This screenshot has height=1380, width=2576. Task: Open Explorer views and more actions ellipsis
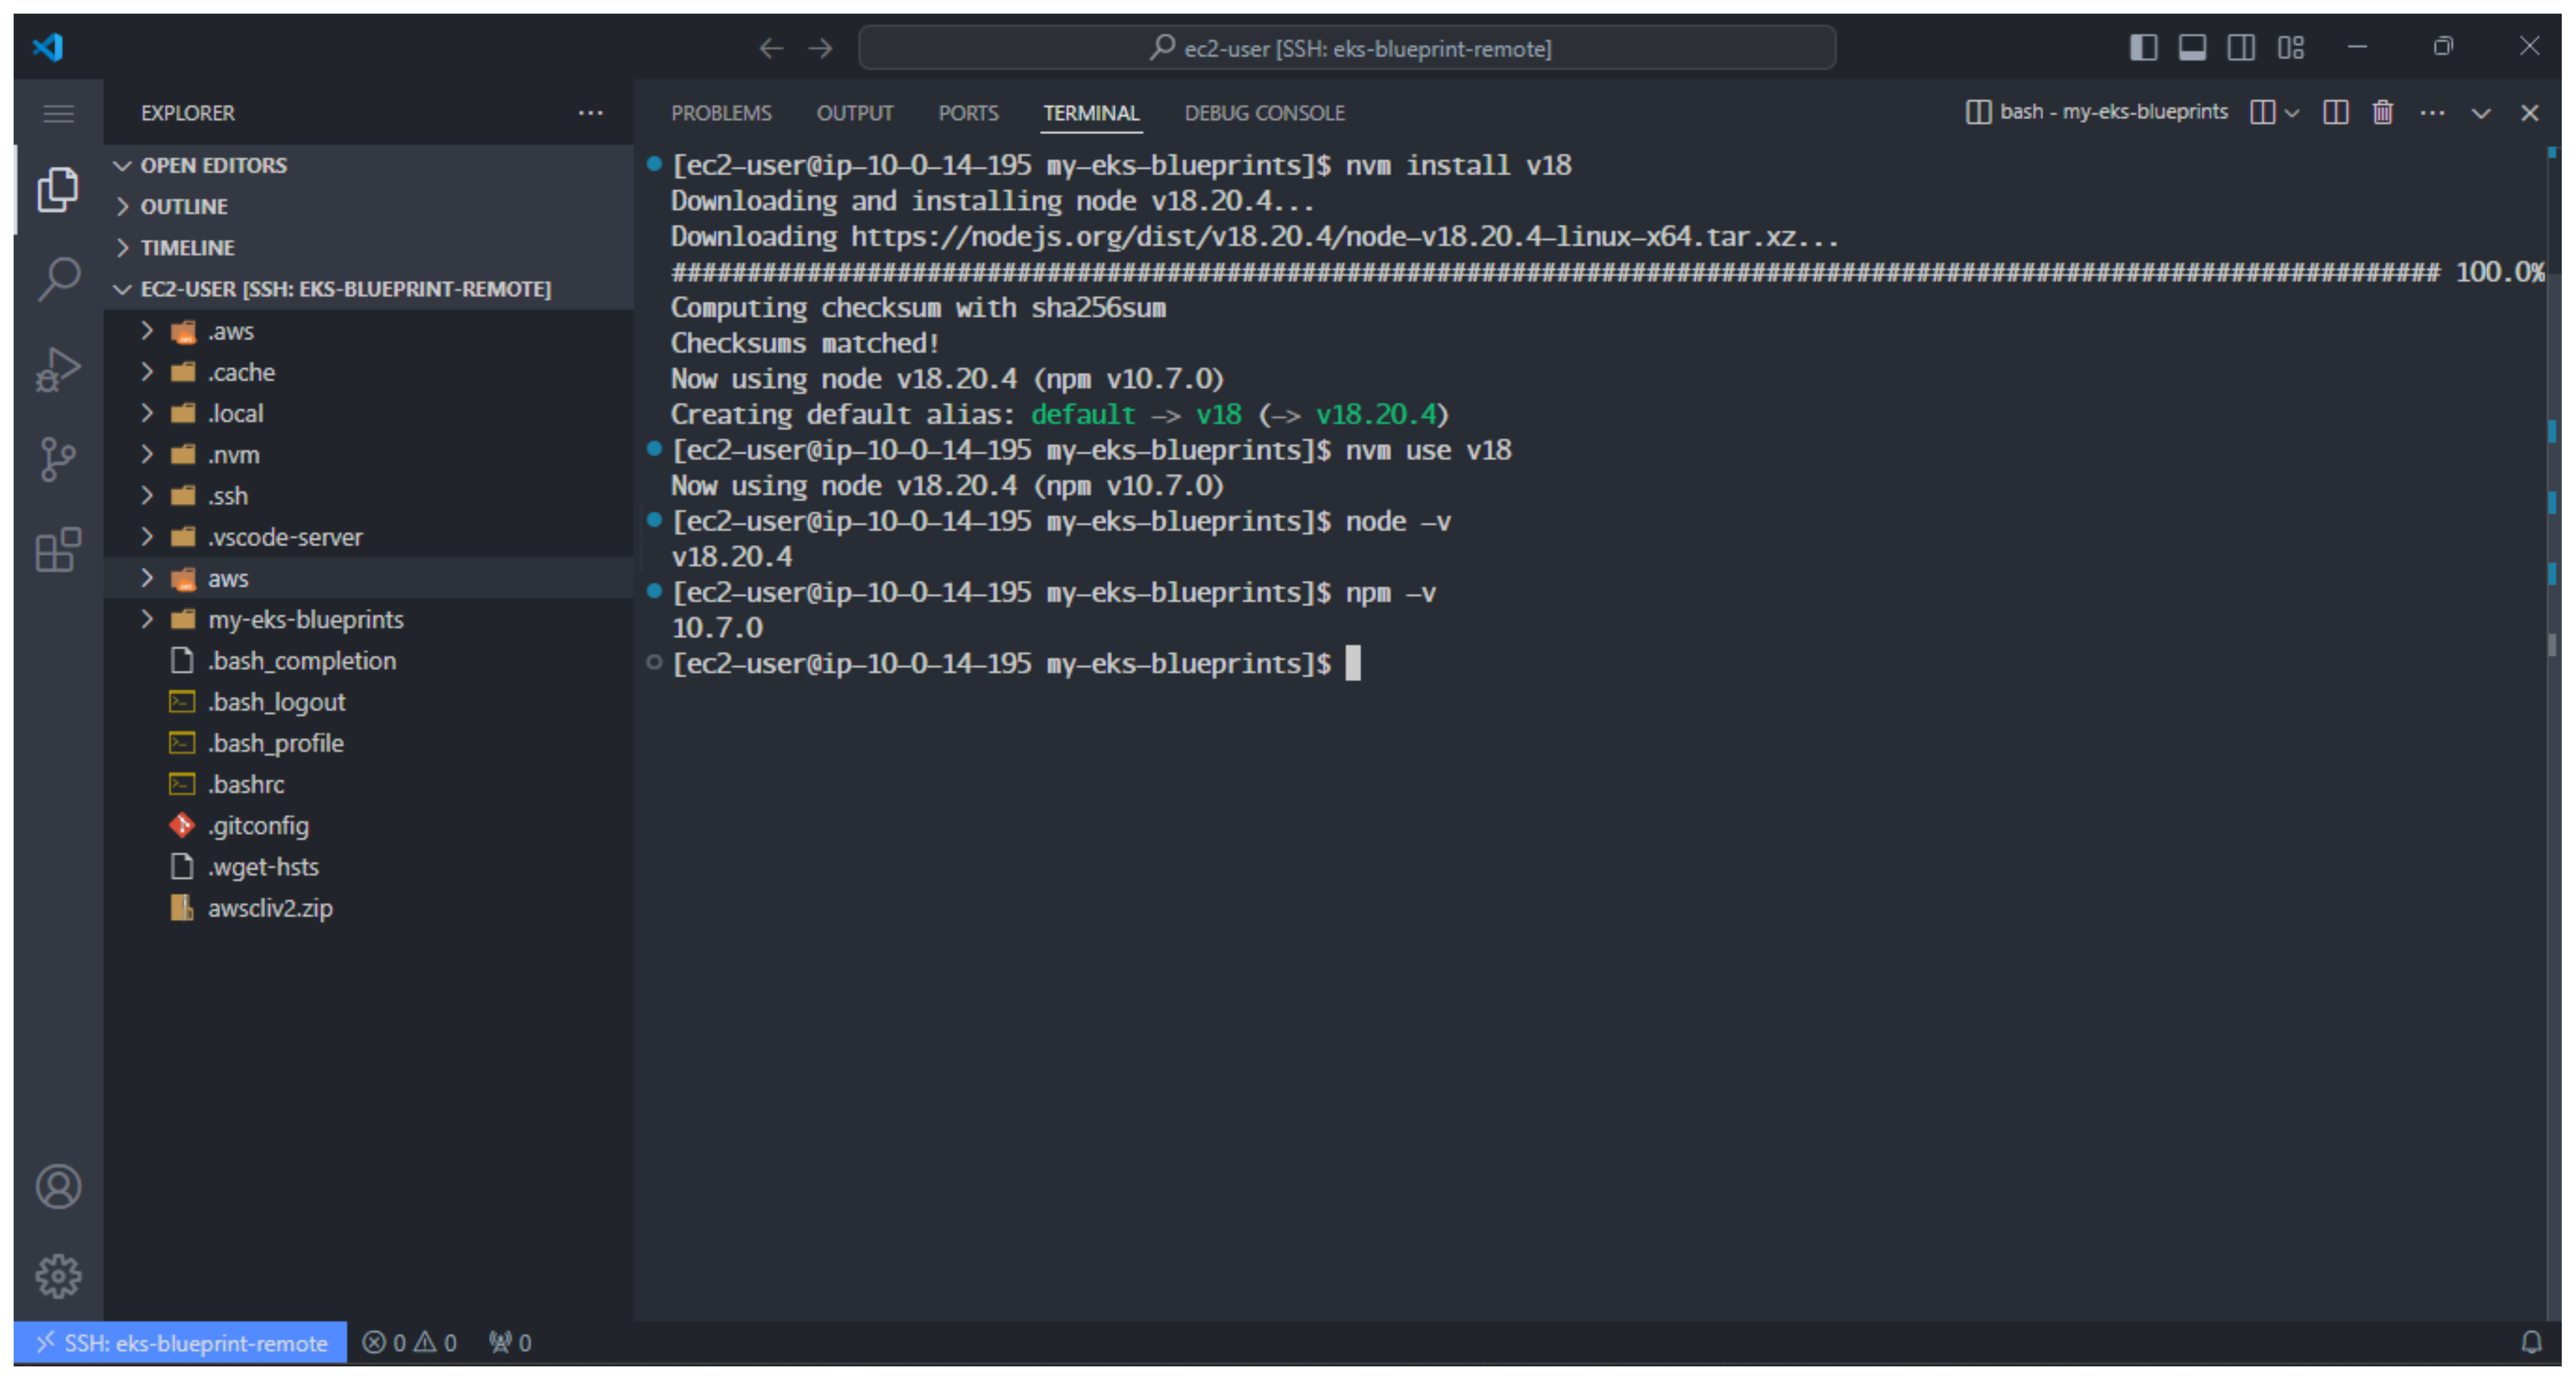pos(590,113)
